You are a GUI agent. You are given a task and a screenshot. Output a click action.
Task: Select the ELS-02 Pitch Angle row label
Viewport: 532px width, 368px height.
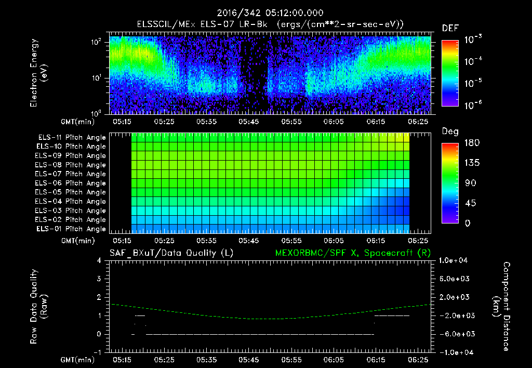[71, 220]
